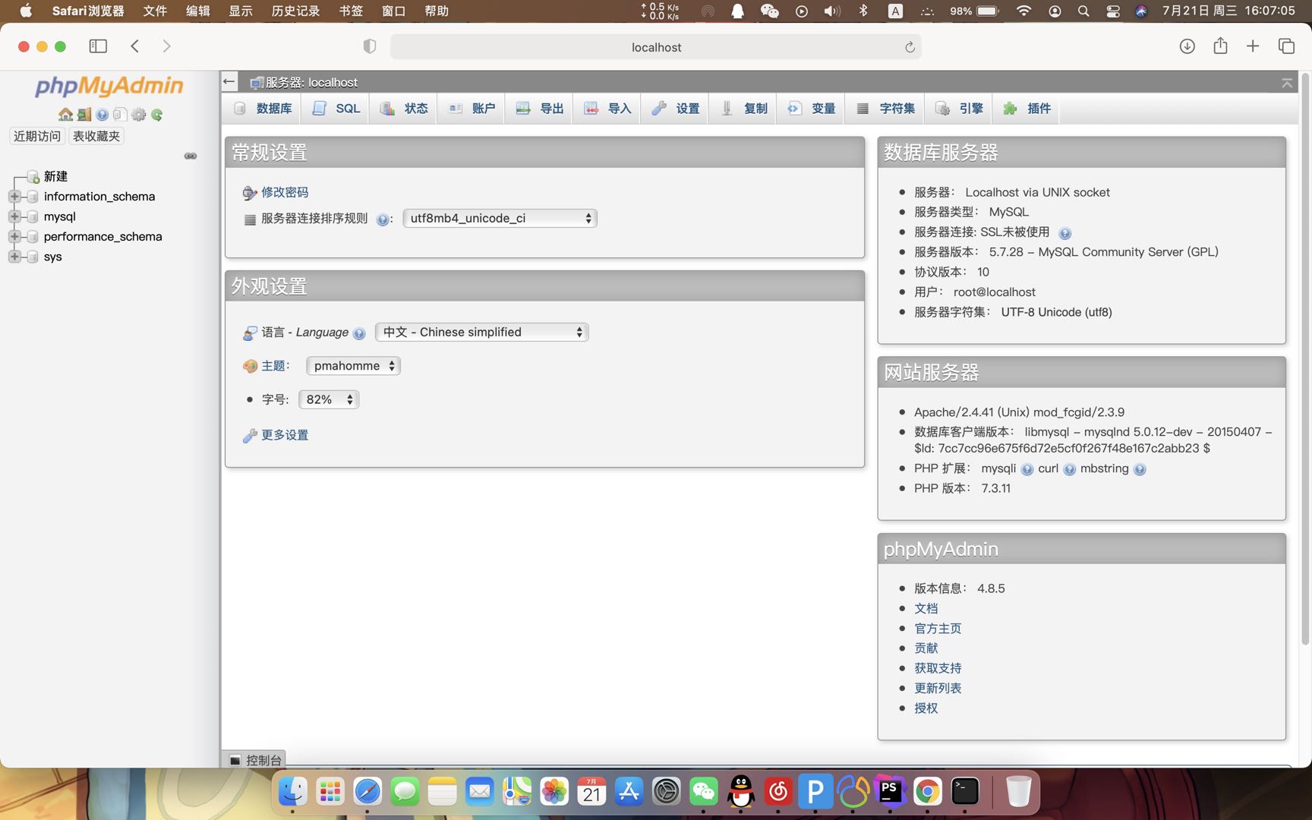Reload the navigation panel with green refresh icon
Screen dimensions: 1312x820
156,115
